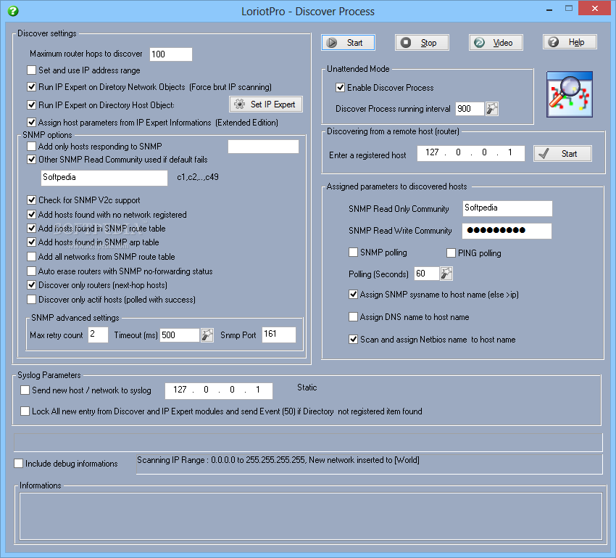
Task: Click the Static label in Syslog Parameters
Action: (307, 387)
